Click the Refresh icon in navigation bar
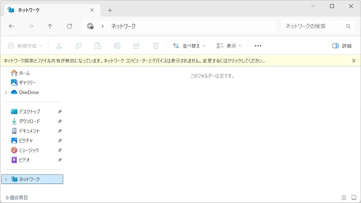 pos(69,26)
